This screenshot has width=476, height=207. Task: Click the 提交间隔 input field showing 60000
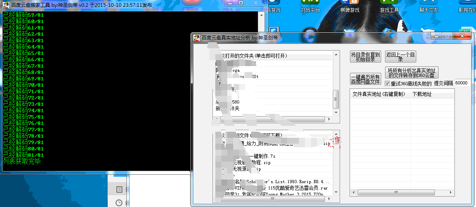point(462,83)
